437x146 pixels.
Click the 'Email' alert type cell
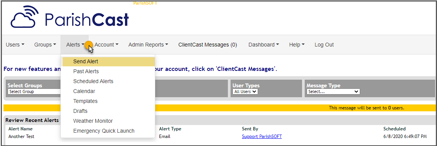[165, 136]
